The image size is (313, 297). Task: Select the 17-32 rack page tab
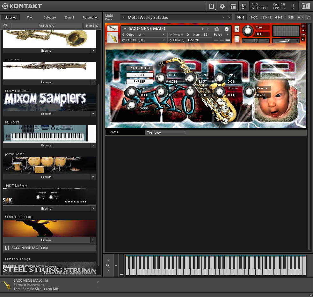(253, 17)
